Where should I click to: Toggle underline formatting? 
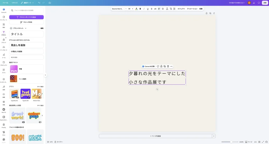148,9
